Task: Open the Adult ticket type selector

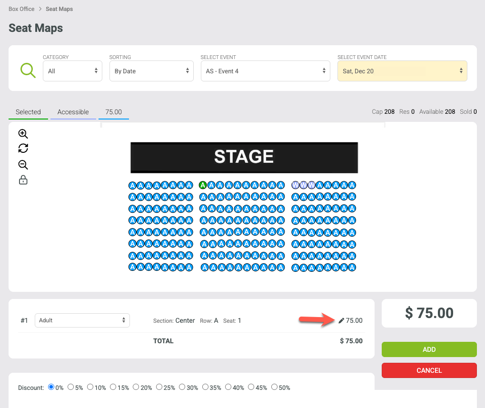Action: click(82, 320)
